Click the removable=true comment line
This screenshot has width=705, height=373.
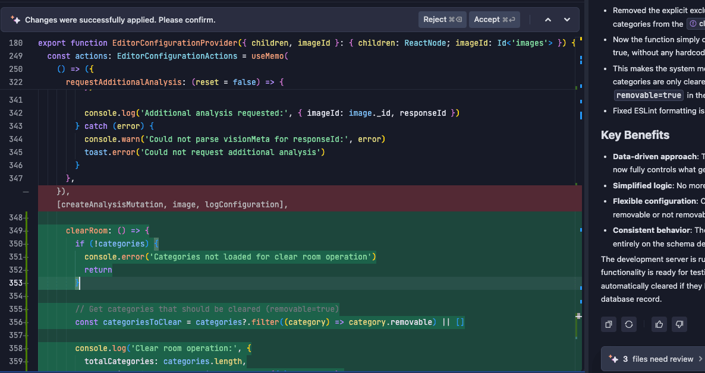point(207,309)
